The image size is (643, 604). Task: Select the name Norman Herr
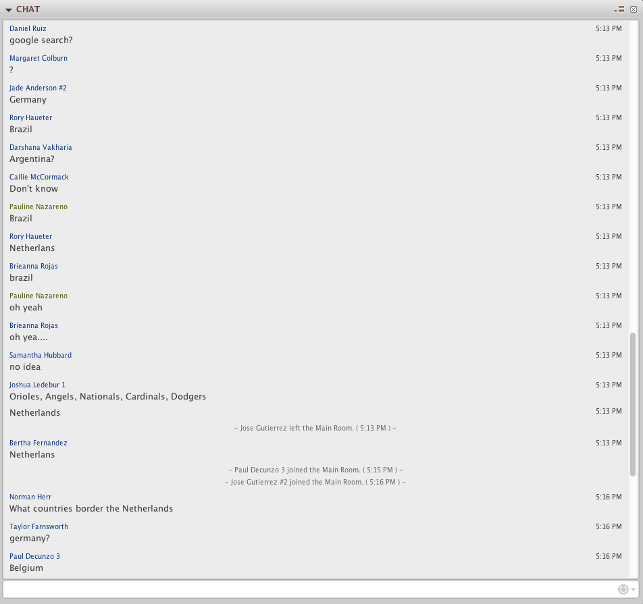[x=30, y=497]
